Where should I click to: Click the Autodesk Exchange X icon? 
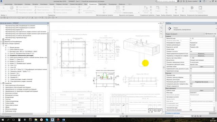point(200,1)
